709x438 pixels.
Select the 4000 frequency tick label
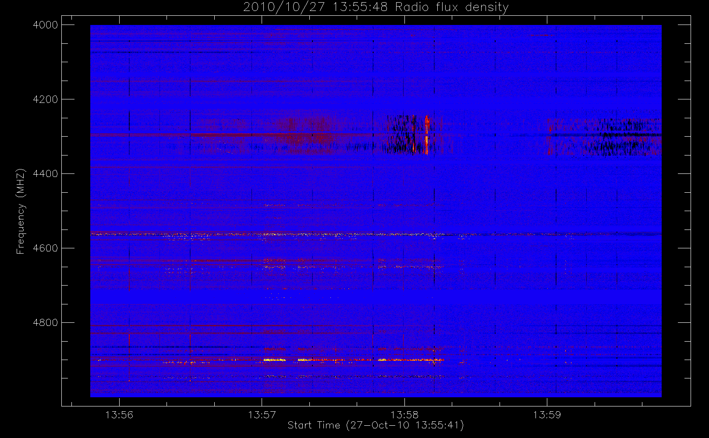click(x=46, y=25)
